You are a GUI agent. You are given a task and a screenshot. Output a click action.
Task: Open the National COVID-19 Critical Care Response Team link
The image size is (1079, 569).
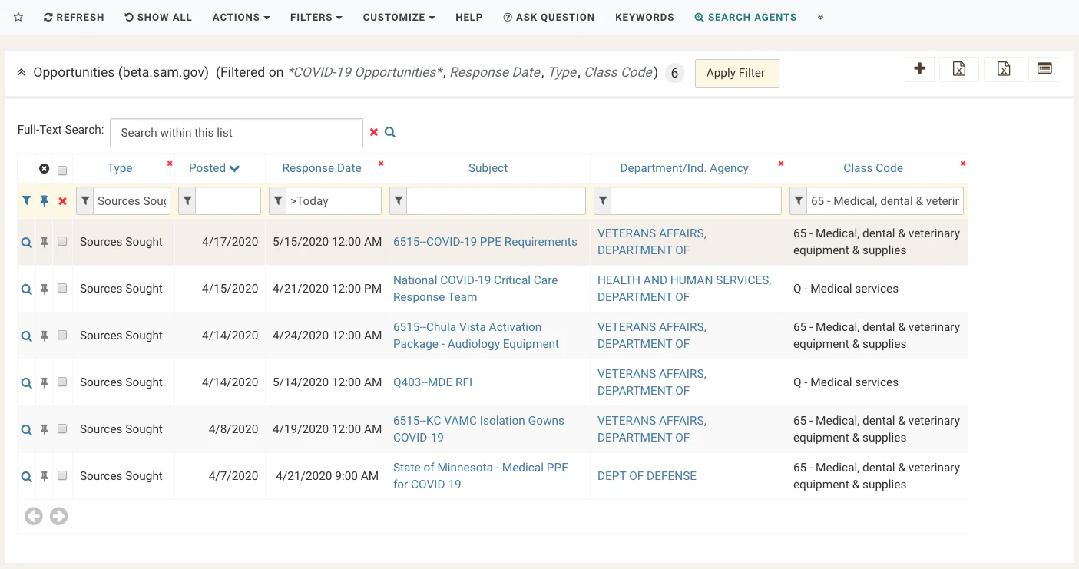click(475, 288)
